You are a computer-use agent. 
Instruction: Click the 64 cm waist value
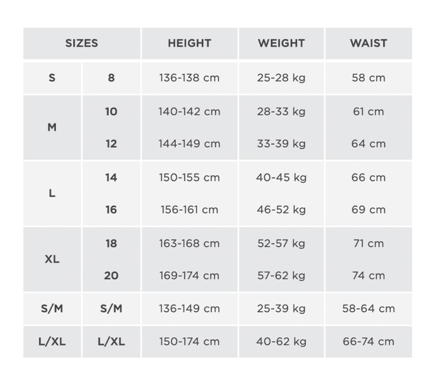(368, 144)
